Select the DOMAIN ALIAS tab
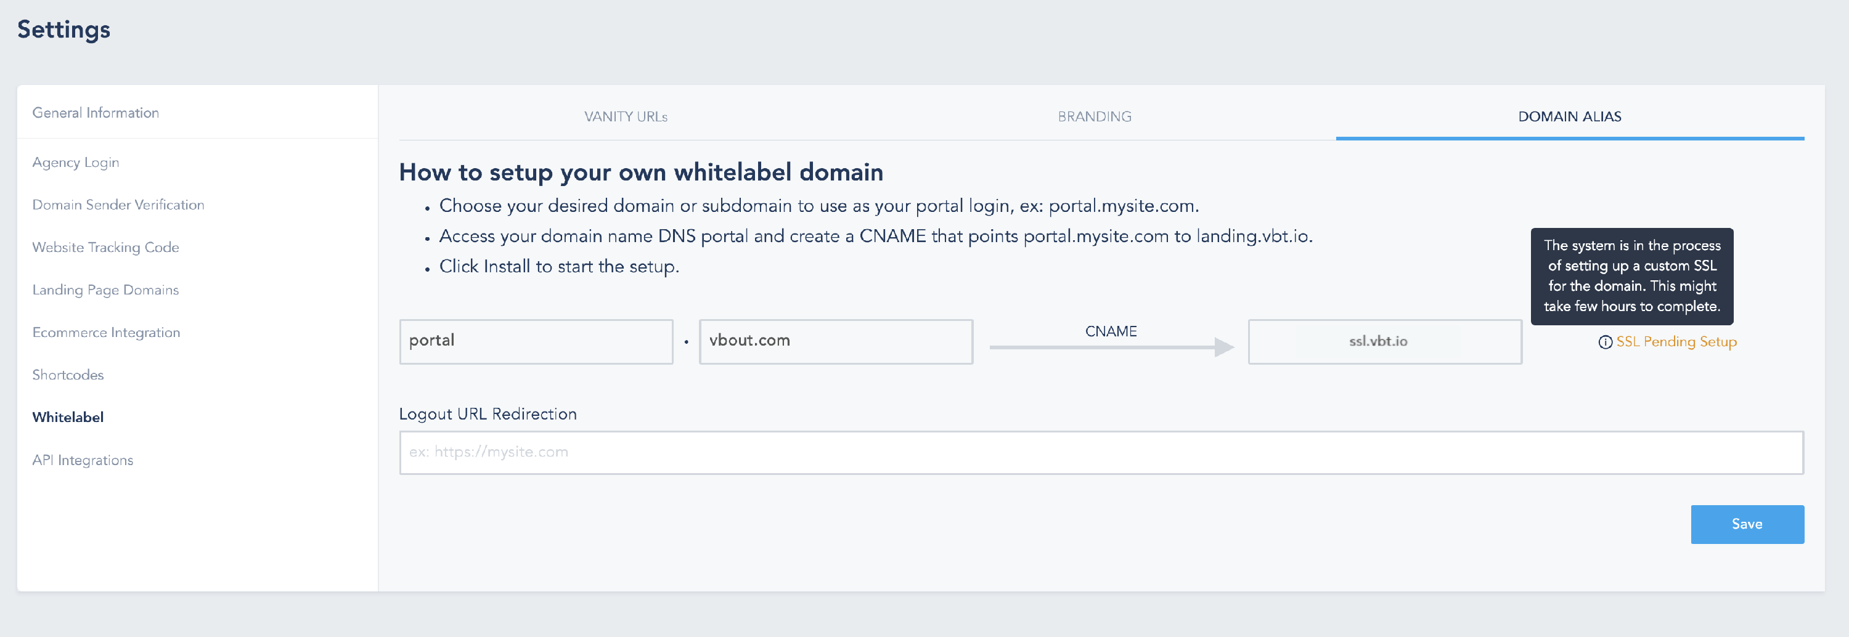 click(1570, 116)
